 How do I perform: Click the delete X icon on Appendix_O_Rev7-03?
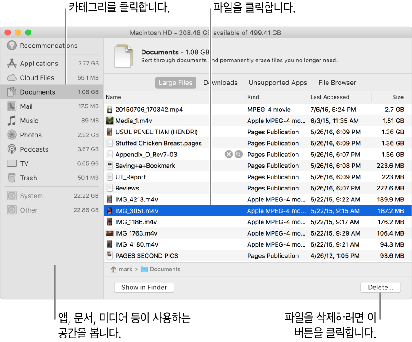229,154
